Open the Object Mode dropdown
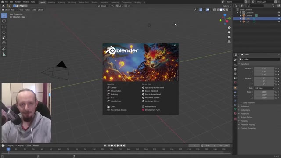The height and width of the screenshot is (158, 281). [x=10, y=10]
